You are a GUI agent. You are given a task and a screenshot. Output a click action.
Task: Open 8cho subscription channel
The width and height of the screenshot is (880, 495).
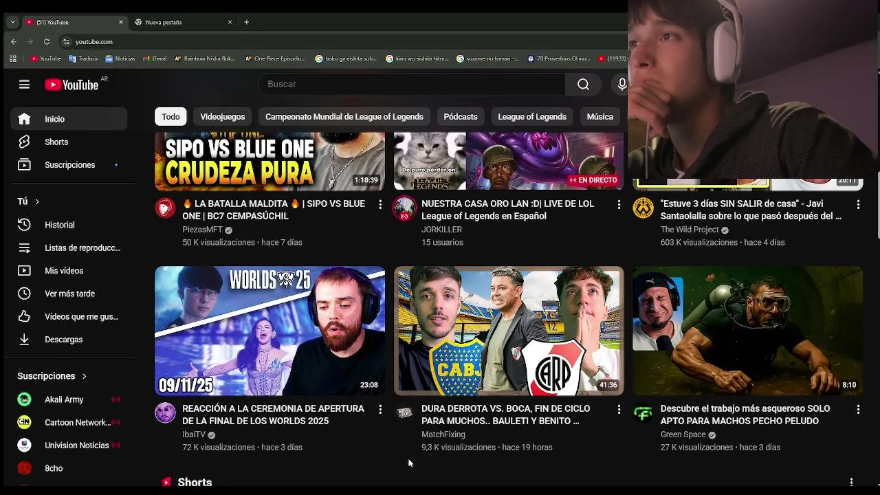pyautogui.click(x=69, y=468)
